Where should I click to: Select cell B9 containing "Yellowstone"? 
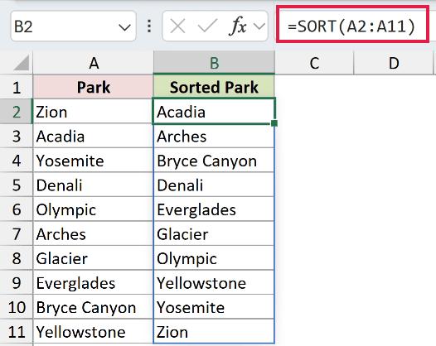214,282
